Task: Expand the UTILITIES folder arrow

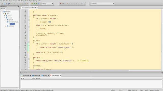Action: click(6, 26)
